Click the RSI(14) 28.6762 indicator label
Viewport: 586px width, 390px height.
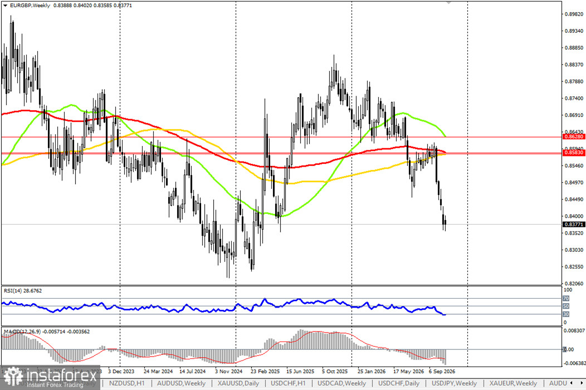(23, 290)
